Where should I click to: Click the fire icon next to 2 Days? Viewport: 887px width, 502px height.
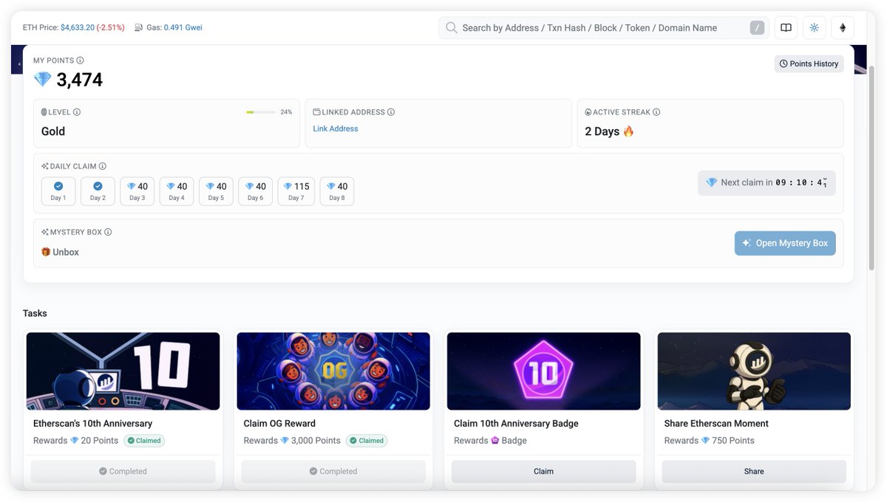tap(628, 131)
